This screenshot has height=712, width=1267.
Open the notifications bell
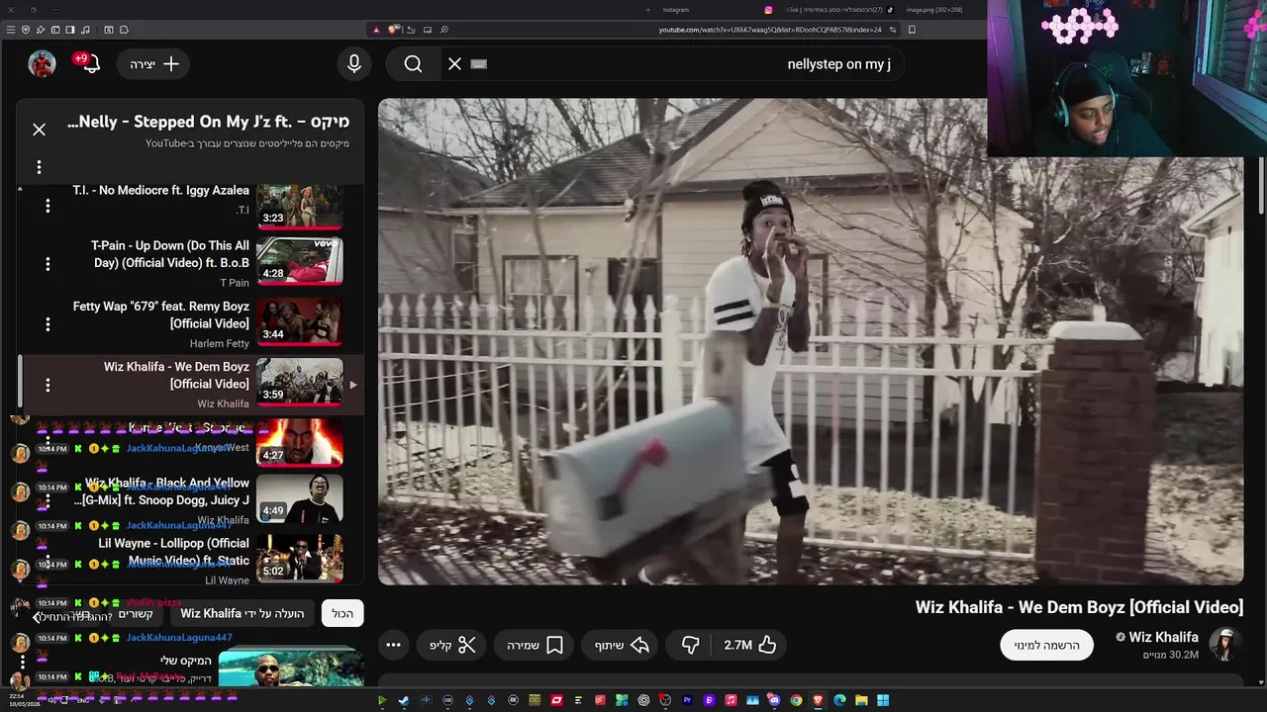[90, 63]
